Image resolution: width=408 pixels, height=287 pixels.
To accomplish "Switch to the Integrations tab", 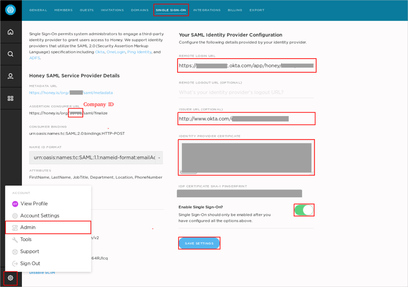I will tap(207, 10).
